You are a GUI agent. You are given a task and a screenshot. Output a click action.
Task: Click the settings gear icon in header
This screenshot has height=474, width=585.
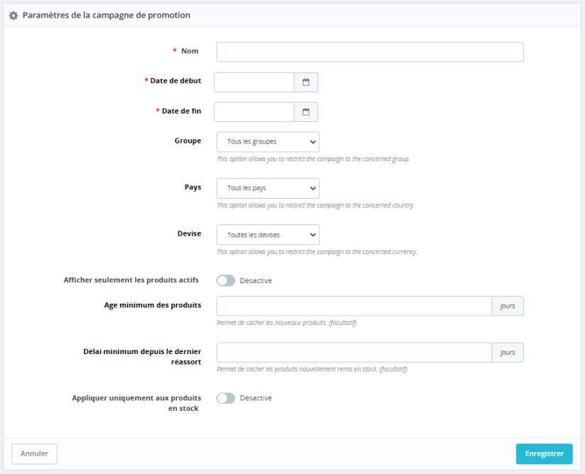(x=13, y=15)
